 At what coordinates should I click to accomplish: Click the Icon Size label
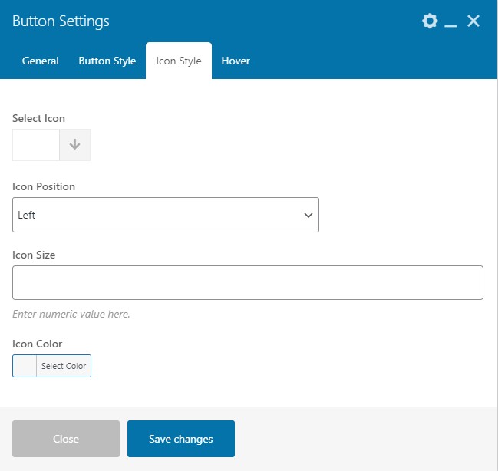point(34,255)
